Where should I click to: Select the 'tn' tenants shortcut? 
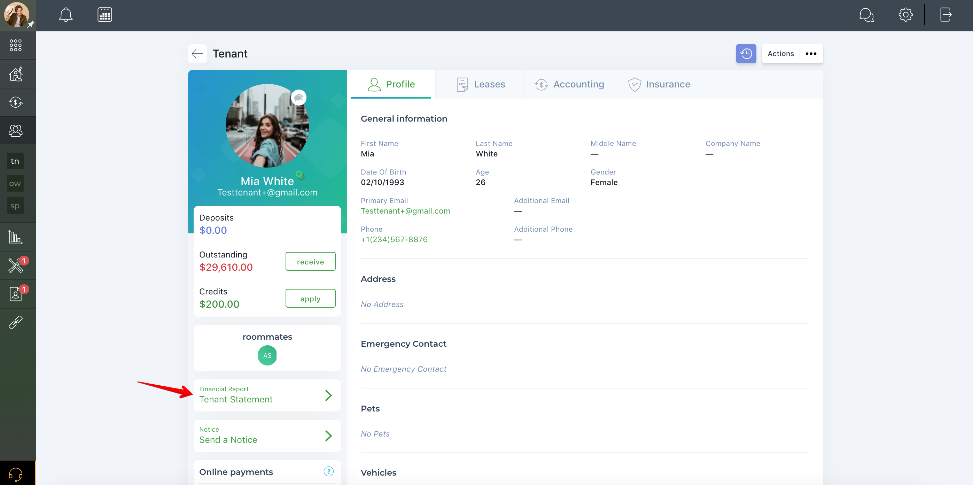pyautogui.click(x=15, y=161)
